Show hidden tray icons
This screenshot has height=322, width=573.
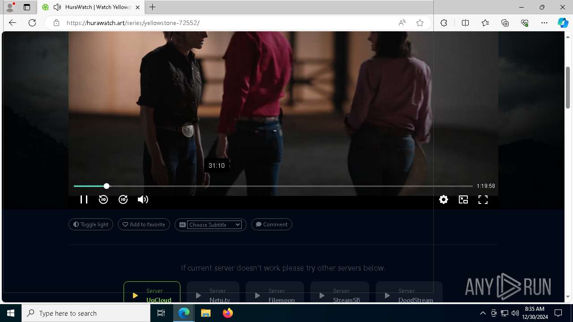[x=483, y=313]
